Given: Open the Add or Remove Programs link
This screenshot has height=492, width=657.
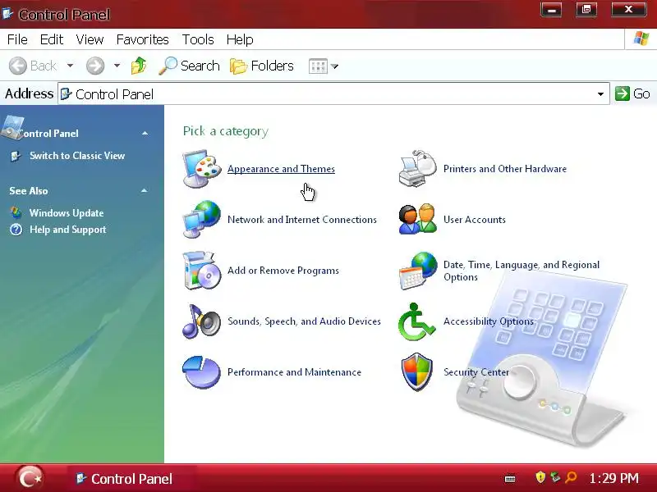Looking at the screenshot, I should tap(283, 271).
